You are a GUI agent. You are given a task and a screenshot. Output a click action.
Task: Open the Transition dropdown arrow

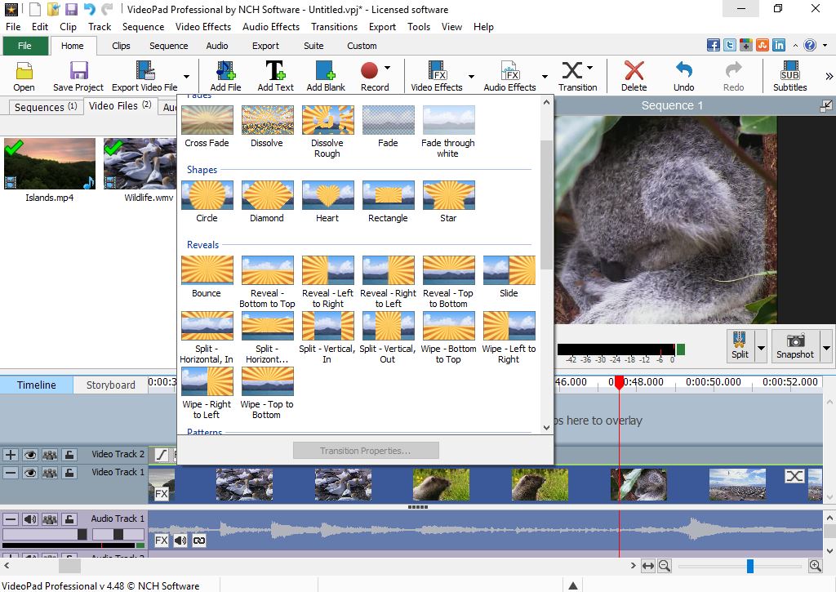(x=589, y=69)
